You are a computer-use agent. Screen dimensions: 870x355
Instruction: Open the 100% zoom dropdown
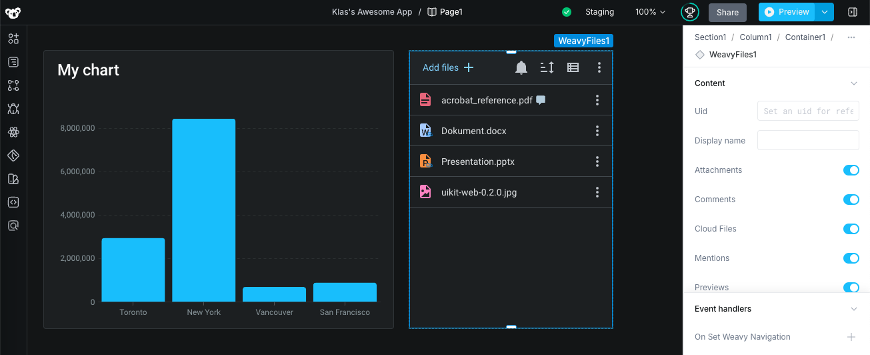click(x=651, y=12)
